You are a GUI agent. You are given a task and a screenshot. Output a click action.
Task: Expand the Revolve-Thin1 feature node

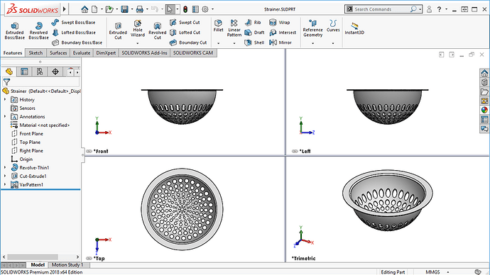[x=5, y=168]
